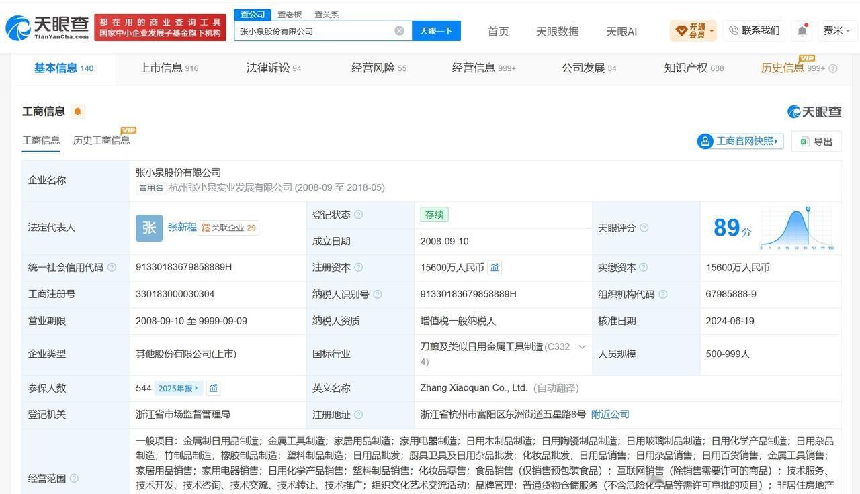This screenshot has height=494, width=860.
Task: Click the 导出 export button
Action: 816,142
